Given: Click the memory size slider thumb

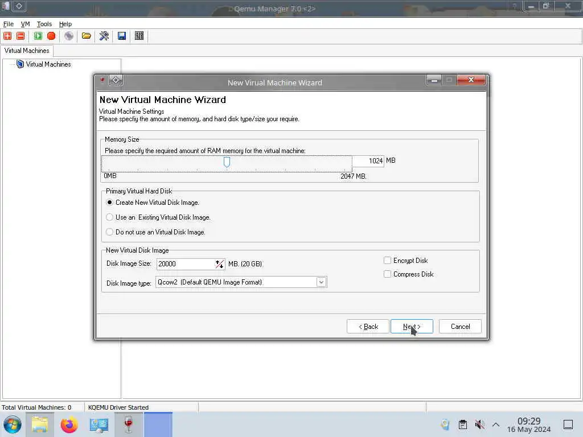Looking at the screenshot, I should coord(227,162).
